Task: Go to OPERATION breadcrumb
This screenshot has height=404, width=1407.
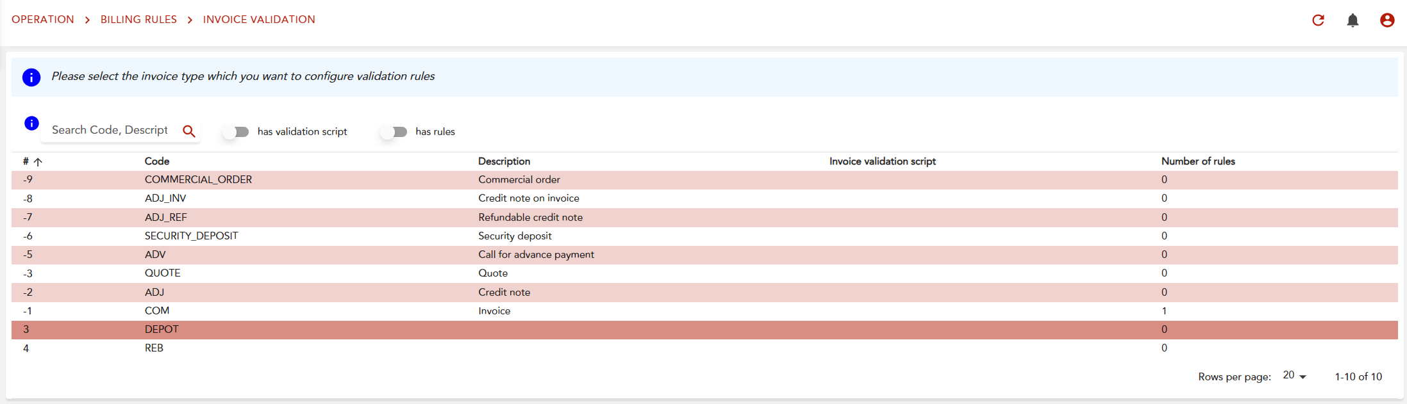Action: [43, 19]
